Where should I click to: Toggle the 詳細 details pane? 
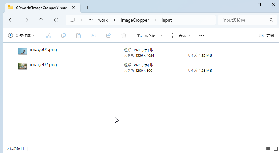[x=266, y=35]
